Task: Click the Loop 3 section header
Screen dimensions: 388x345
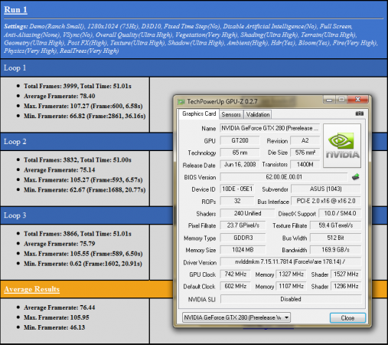Action: [86, 215]
